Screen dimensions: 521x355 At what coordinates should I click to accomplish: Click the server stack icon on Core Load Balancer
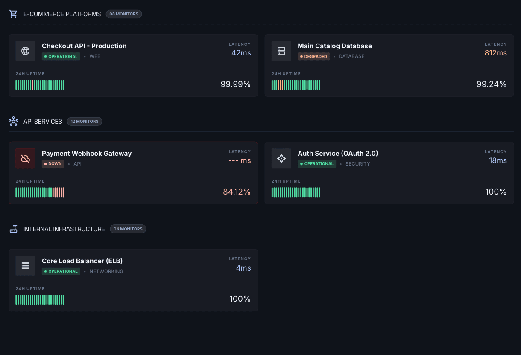[25, 266]
